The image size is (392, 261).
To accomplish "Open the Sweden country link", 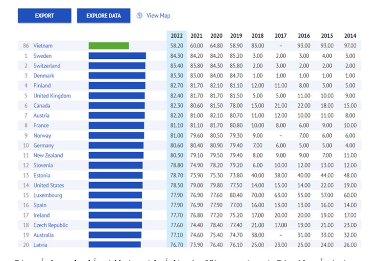I will tap(43, 56).
